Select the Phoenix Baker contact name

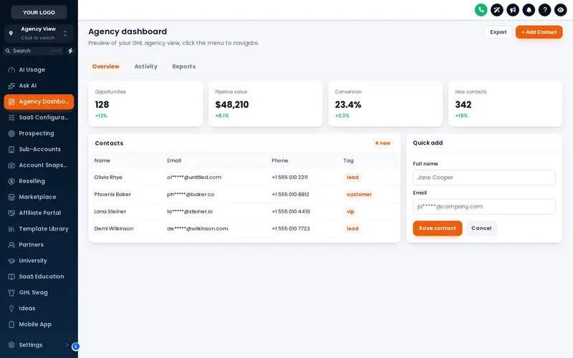(x=112, y=194)
